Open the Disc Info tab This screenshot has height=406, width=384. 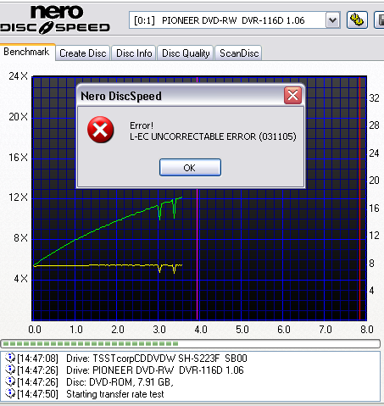tap(134, 53)
